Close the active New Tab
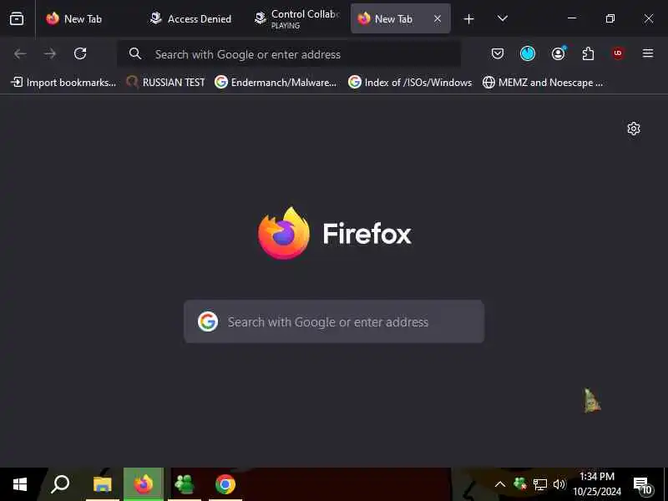The image size is (668, 501). (438, 18)
